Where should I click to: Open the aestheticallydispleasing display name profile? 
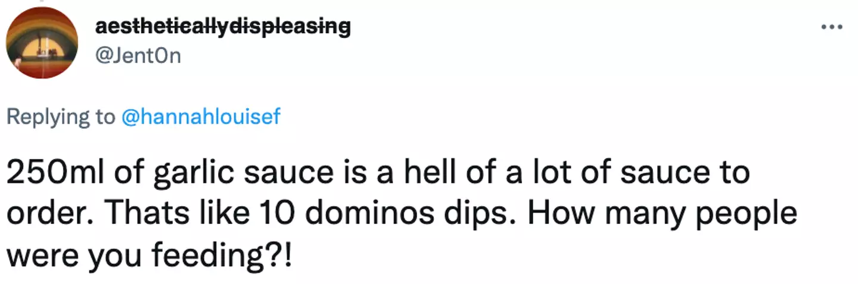click(x=223, y=27)
